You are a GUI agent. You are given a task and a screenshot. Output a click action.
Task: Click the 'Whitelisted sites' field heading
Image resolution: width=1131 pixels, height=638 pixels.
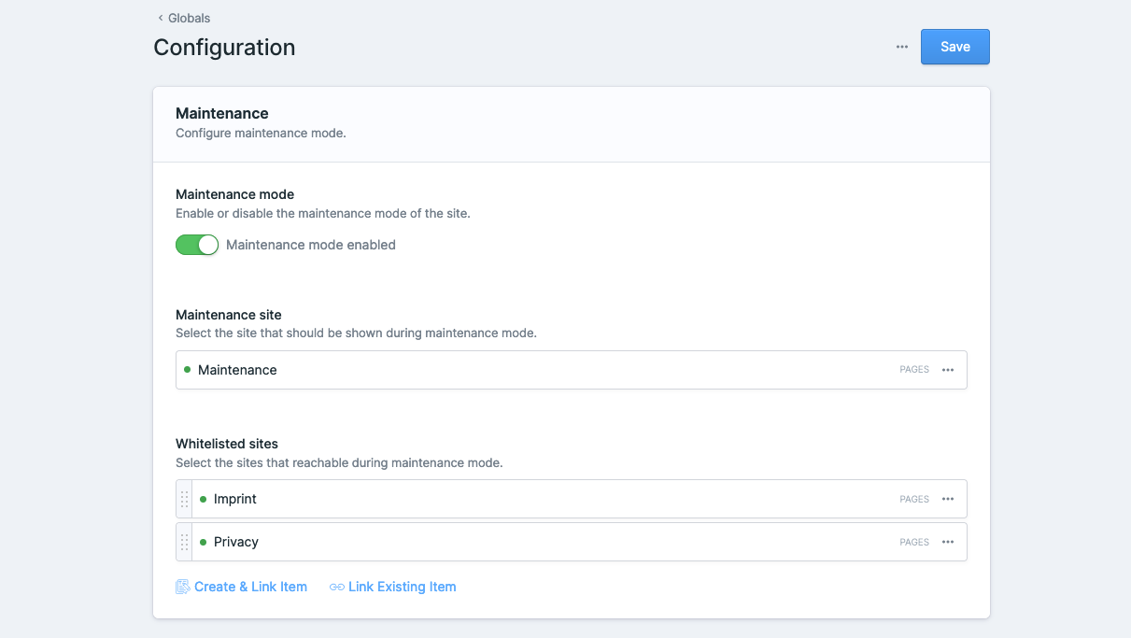(227, 444)
